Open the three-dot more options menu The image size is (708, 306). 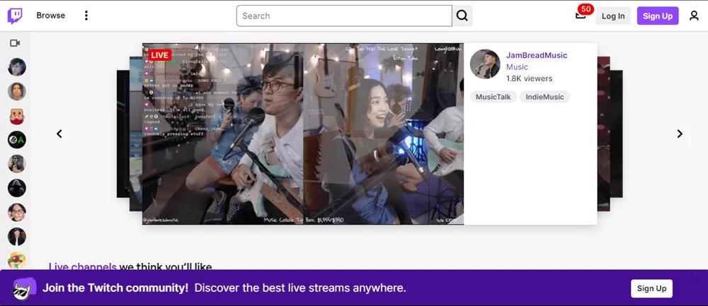coord(86,16)
